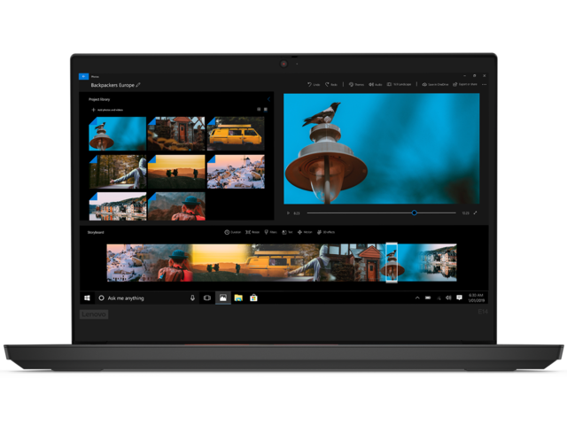Click the Redo icon in top toolbar
The image size is (567, 425).
point(332,85)
